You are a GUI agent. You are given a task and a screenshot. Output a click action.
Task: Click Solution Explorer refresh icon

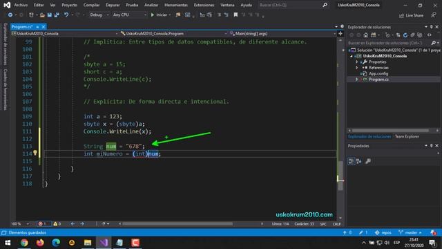tap(405, 35)
